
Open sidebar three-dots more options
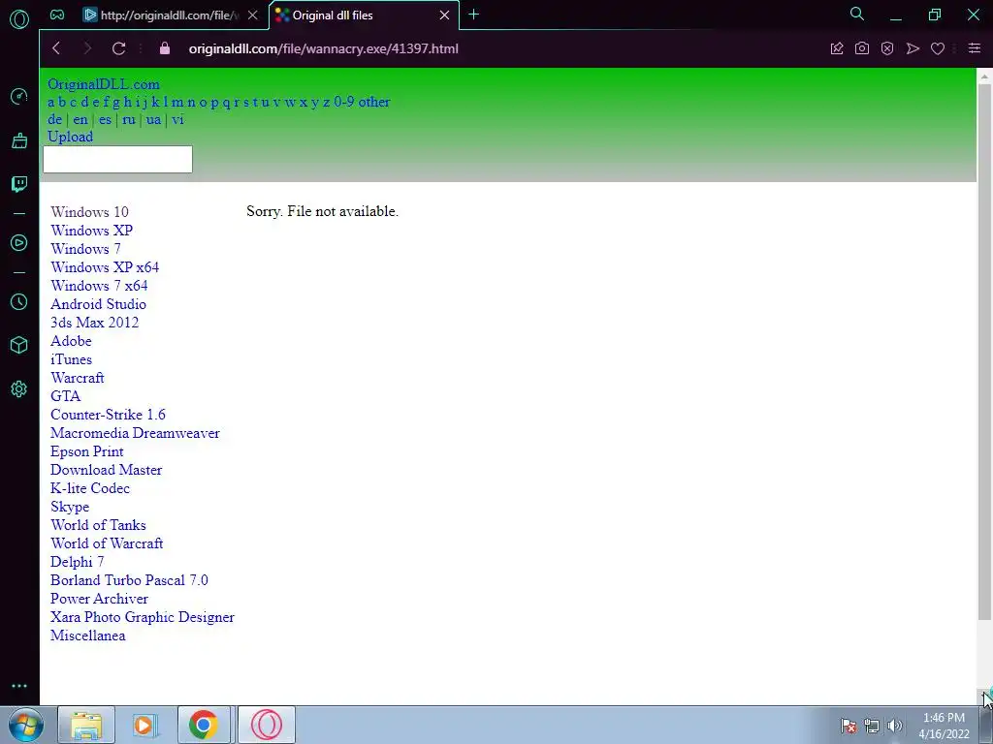[x=19, y=686]
